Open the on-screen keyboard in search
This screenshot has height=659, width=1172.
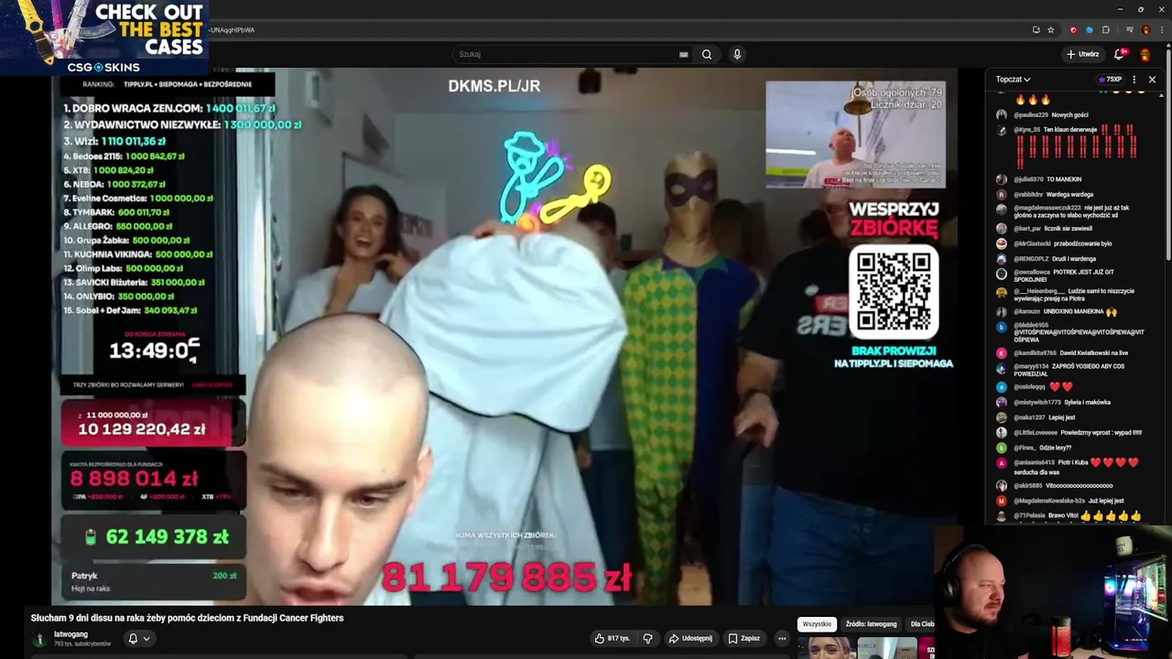(x=683, y=54)
